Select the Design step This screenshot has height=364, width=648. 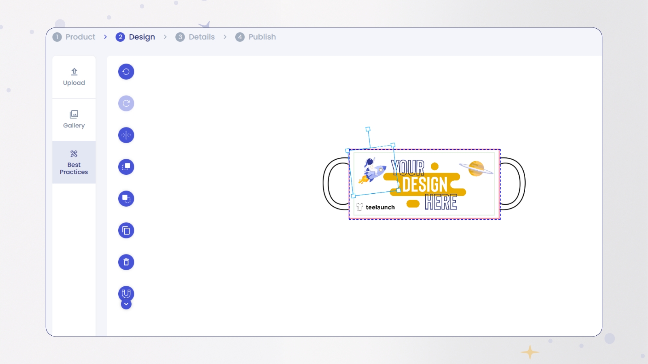135,37
